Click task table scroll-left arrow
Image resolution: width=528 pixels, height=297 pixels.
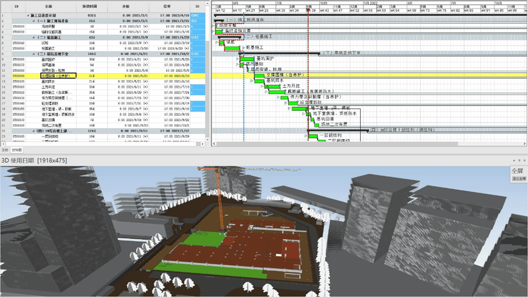[x=3, y=144]
